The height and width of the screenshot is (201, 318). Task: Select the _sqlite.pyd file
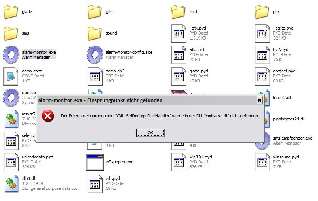(x=262, y=33)
